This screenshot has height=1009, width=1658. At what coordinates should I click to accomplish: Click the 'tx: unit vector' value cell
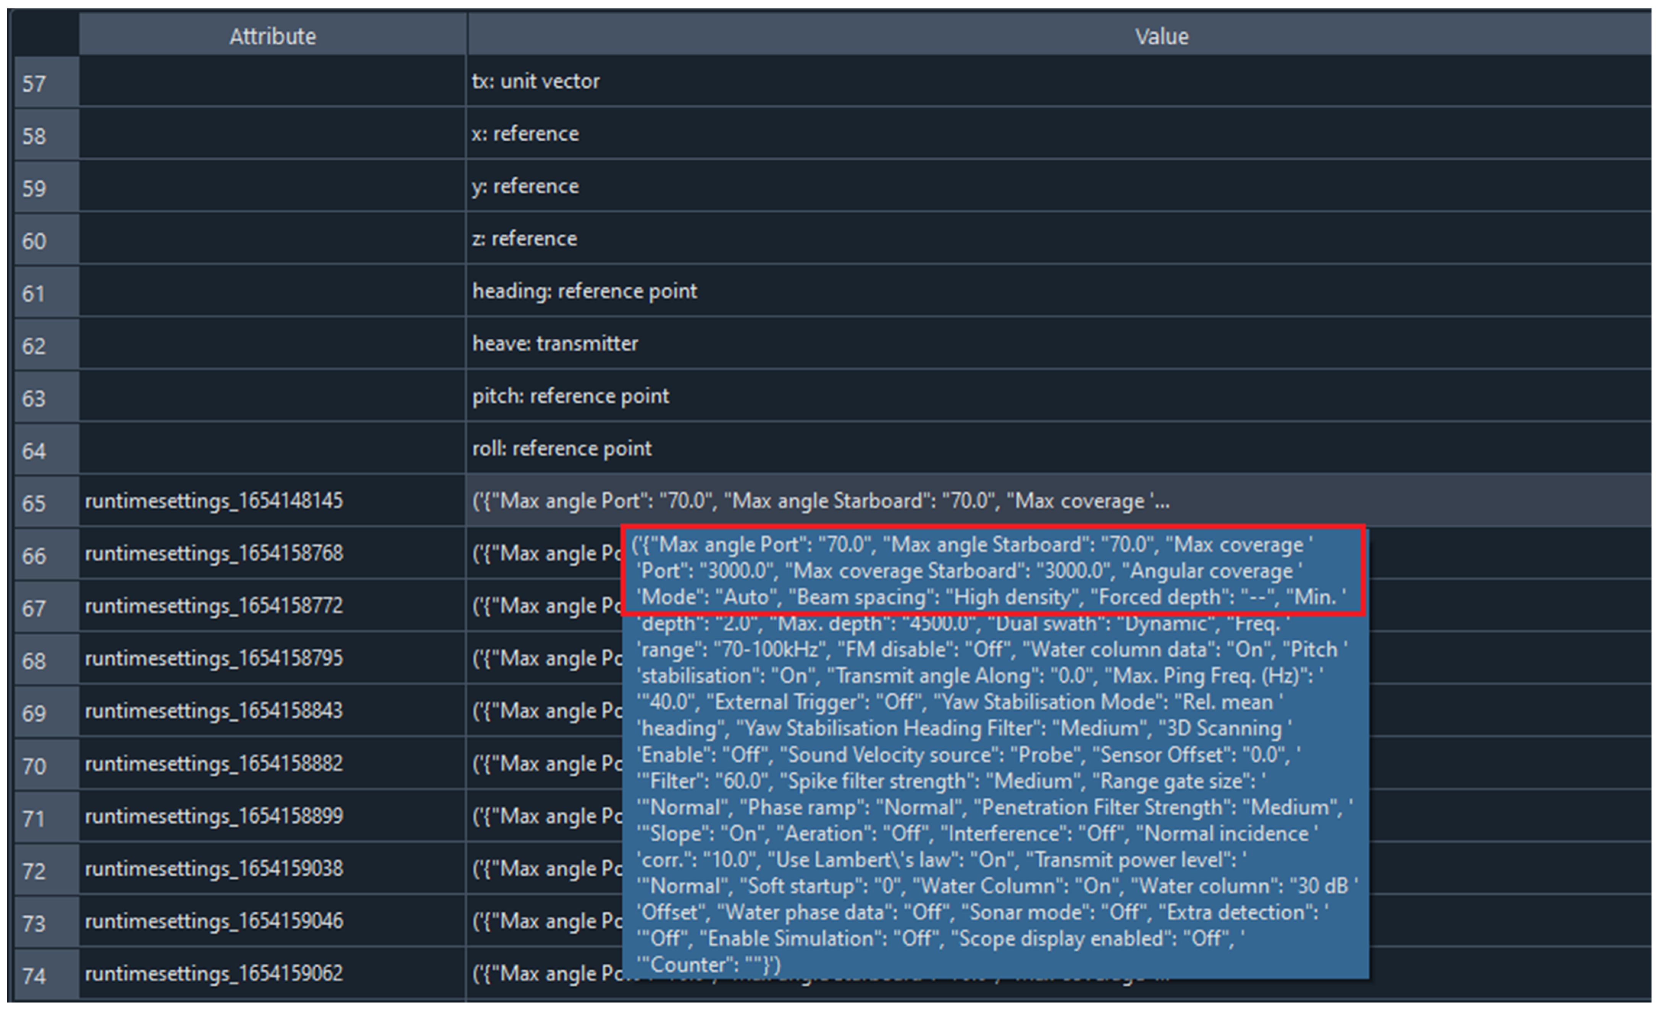click(x=536, y=81)
